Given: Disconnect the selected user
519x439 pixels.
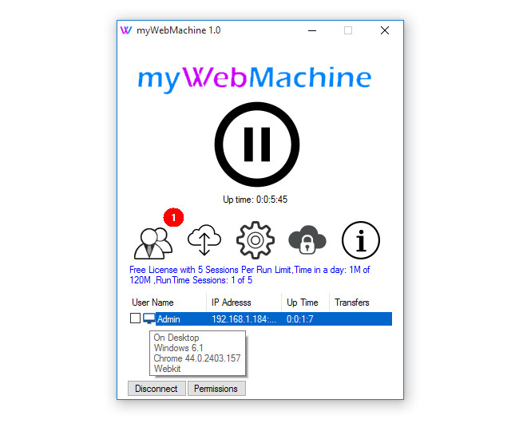Looking at the screenshot, I should (156, 389).
